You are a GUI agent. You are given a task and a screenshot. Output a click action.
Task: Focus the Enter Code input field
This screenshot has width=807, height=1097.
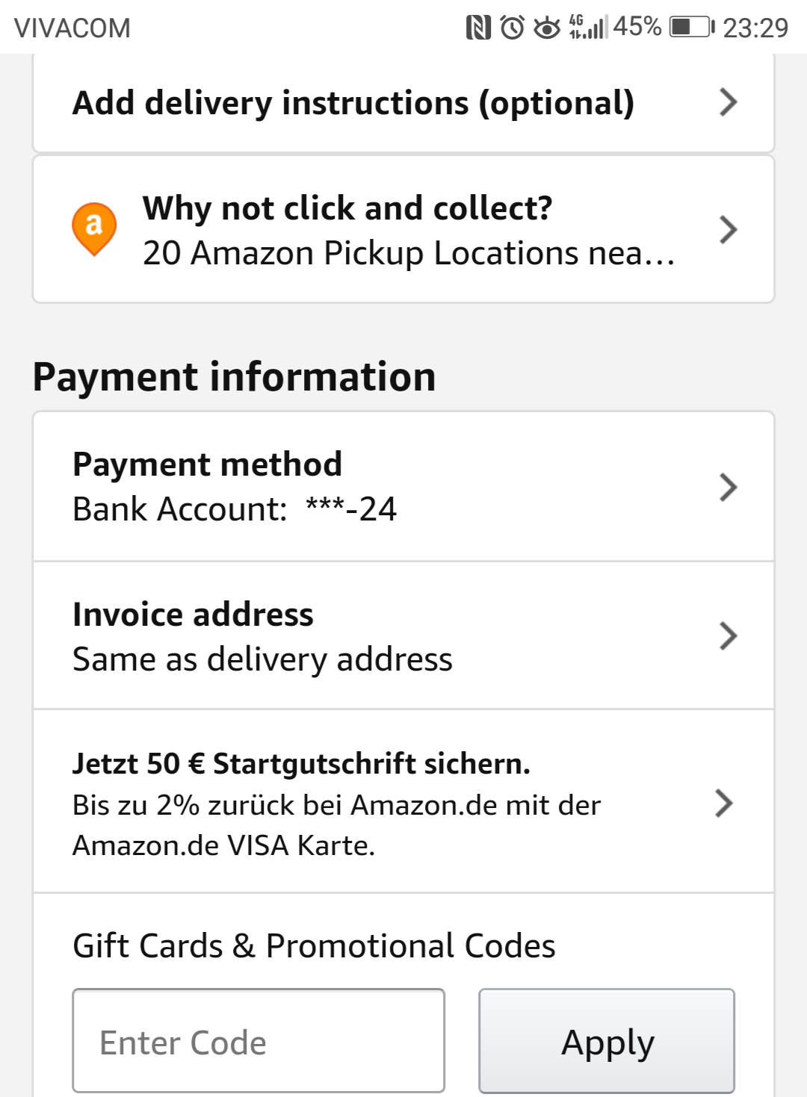tap(259, 1040)
